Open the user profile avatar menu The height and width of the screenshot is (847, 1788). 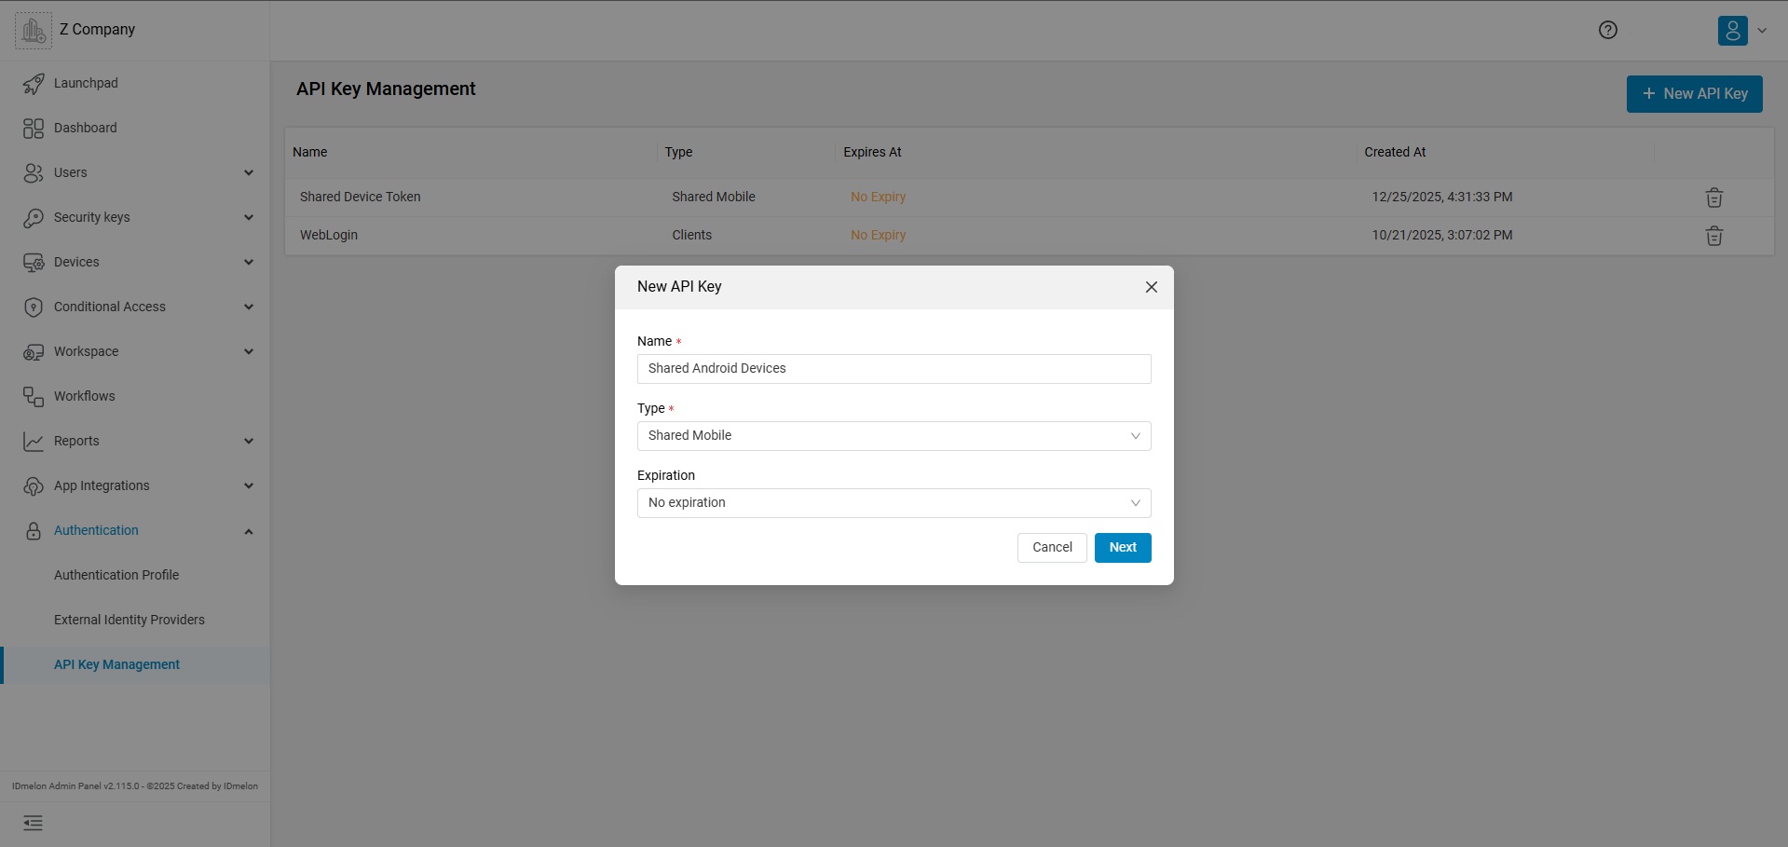(1733, 30)
